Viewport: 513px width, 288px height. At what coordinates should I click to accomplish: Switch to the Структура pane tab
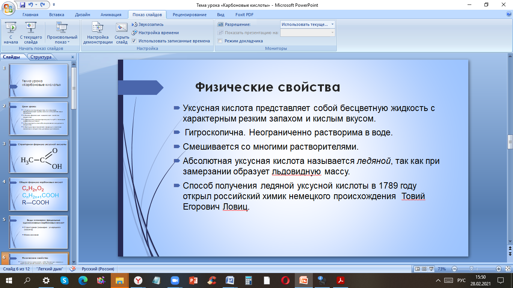click(x=41, y=57)
